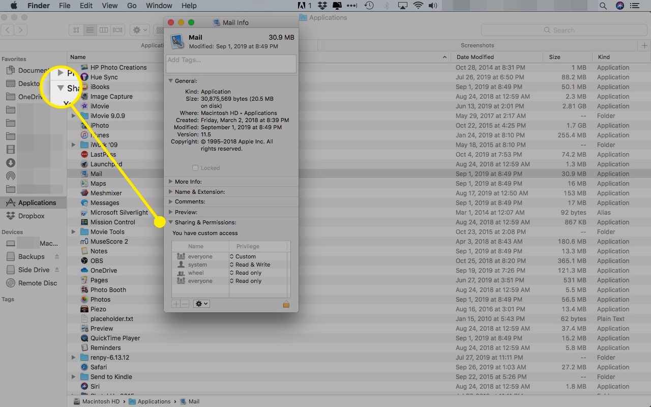Select Applications in the sidebar
Screen dimensions: 651x407
(x=33, y=202)
